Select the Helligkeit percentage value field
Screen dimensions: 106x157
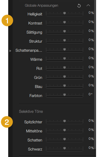[91, 13]
